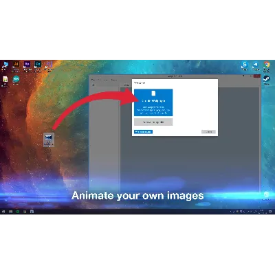Open the Steam desktop shortcut
The width and height of the screenshot is (275, 275).
pyautogui.click(x=267, y=80)
